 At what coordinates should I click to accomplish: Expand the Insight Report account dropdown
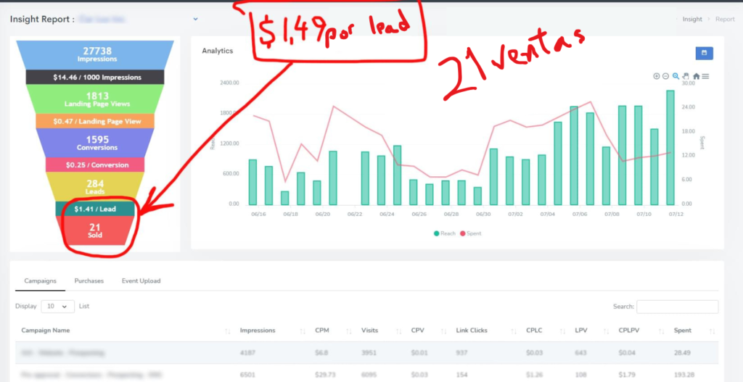click(195, 20)
